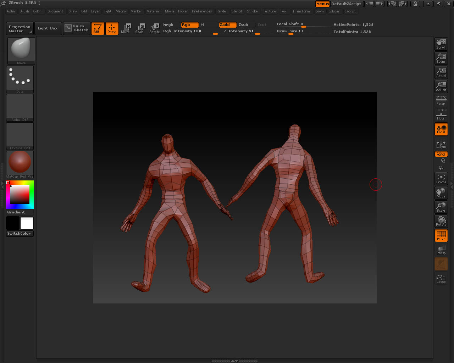Toggle PolyF polyframe display

click(441, 235)
